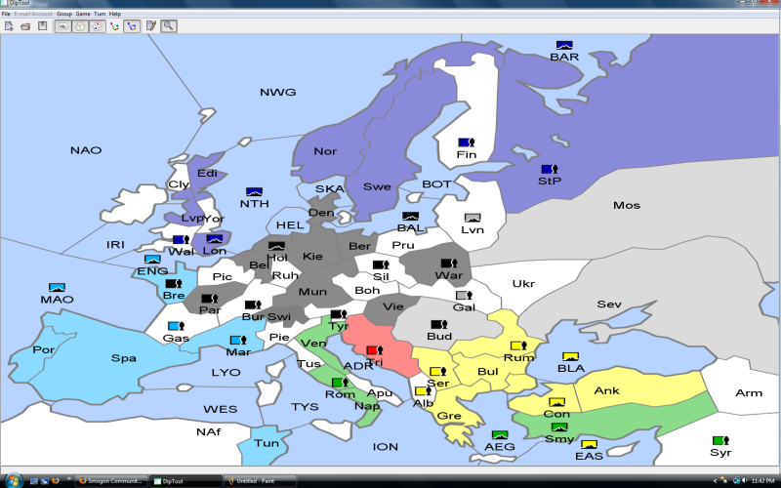Toggle the oval name-label toolbar button

[x=62, y=25]
